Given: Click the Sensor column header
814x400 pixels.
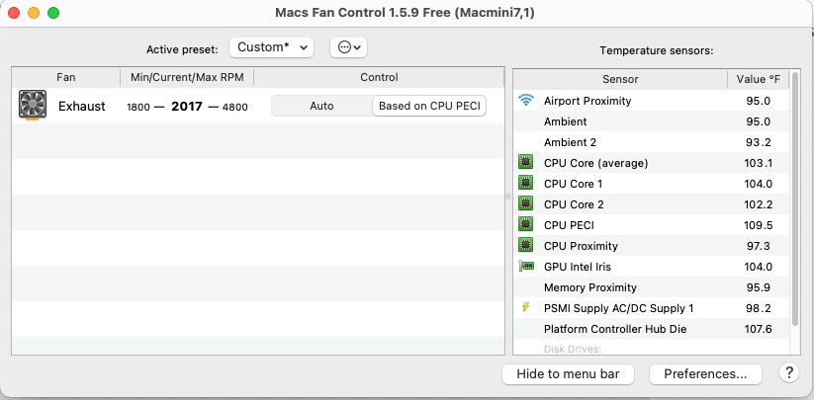Looking at the screenshot, I should pos(620,79).
